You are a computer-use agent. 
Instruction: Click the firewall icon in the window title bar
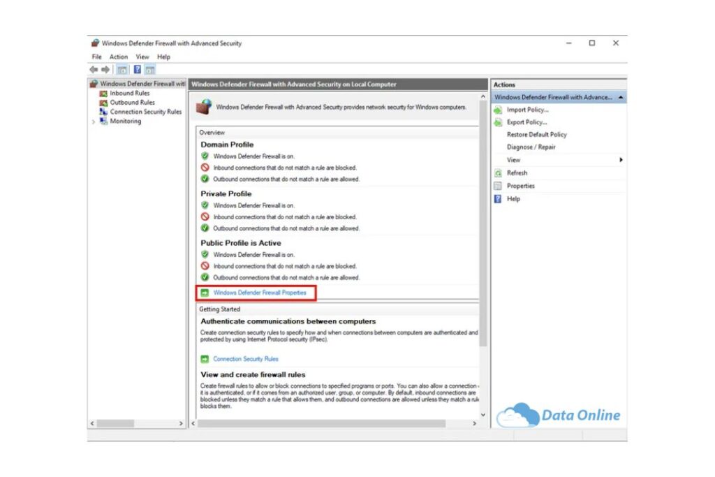pos(95,43)
